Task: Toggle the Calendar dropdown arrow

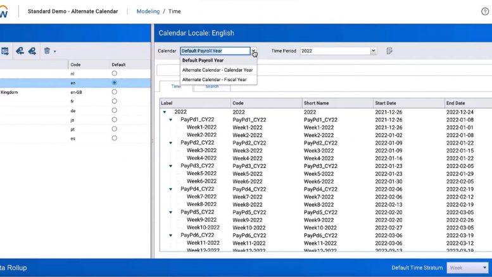Action: pyautogui.click(x=253, y=51)
